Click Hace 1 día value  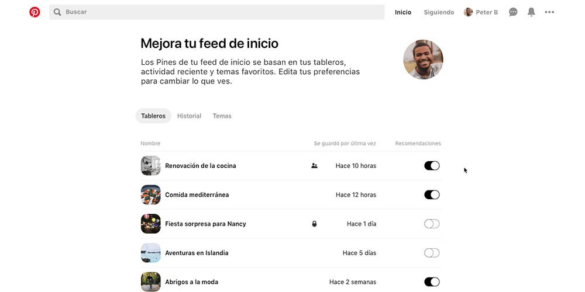[x=362, y=224]
